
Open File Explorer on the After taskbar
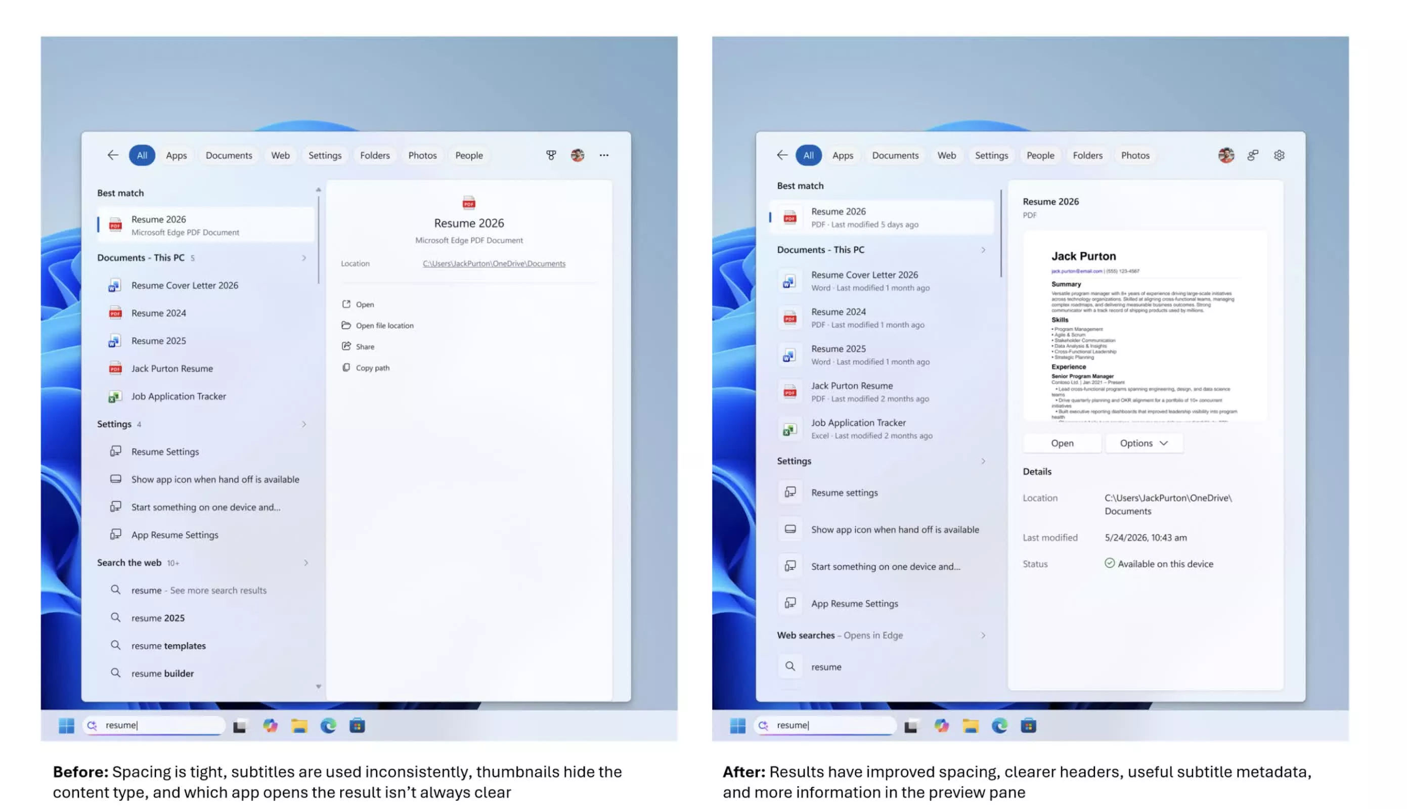[x=970, y=725]
